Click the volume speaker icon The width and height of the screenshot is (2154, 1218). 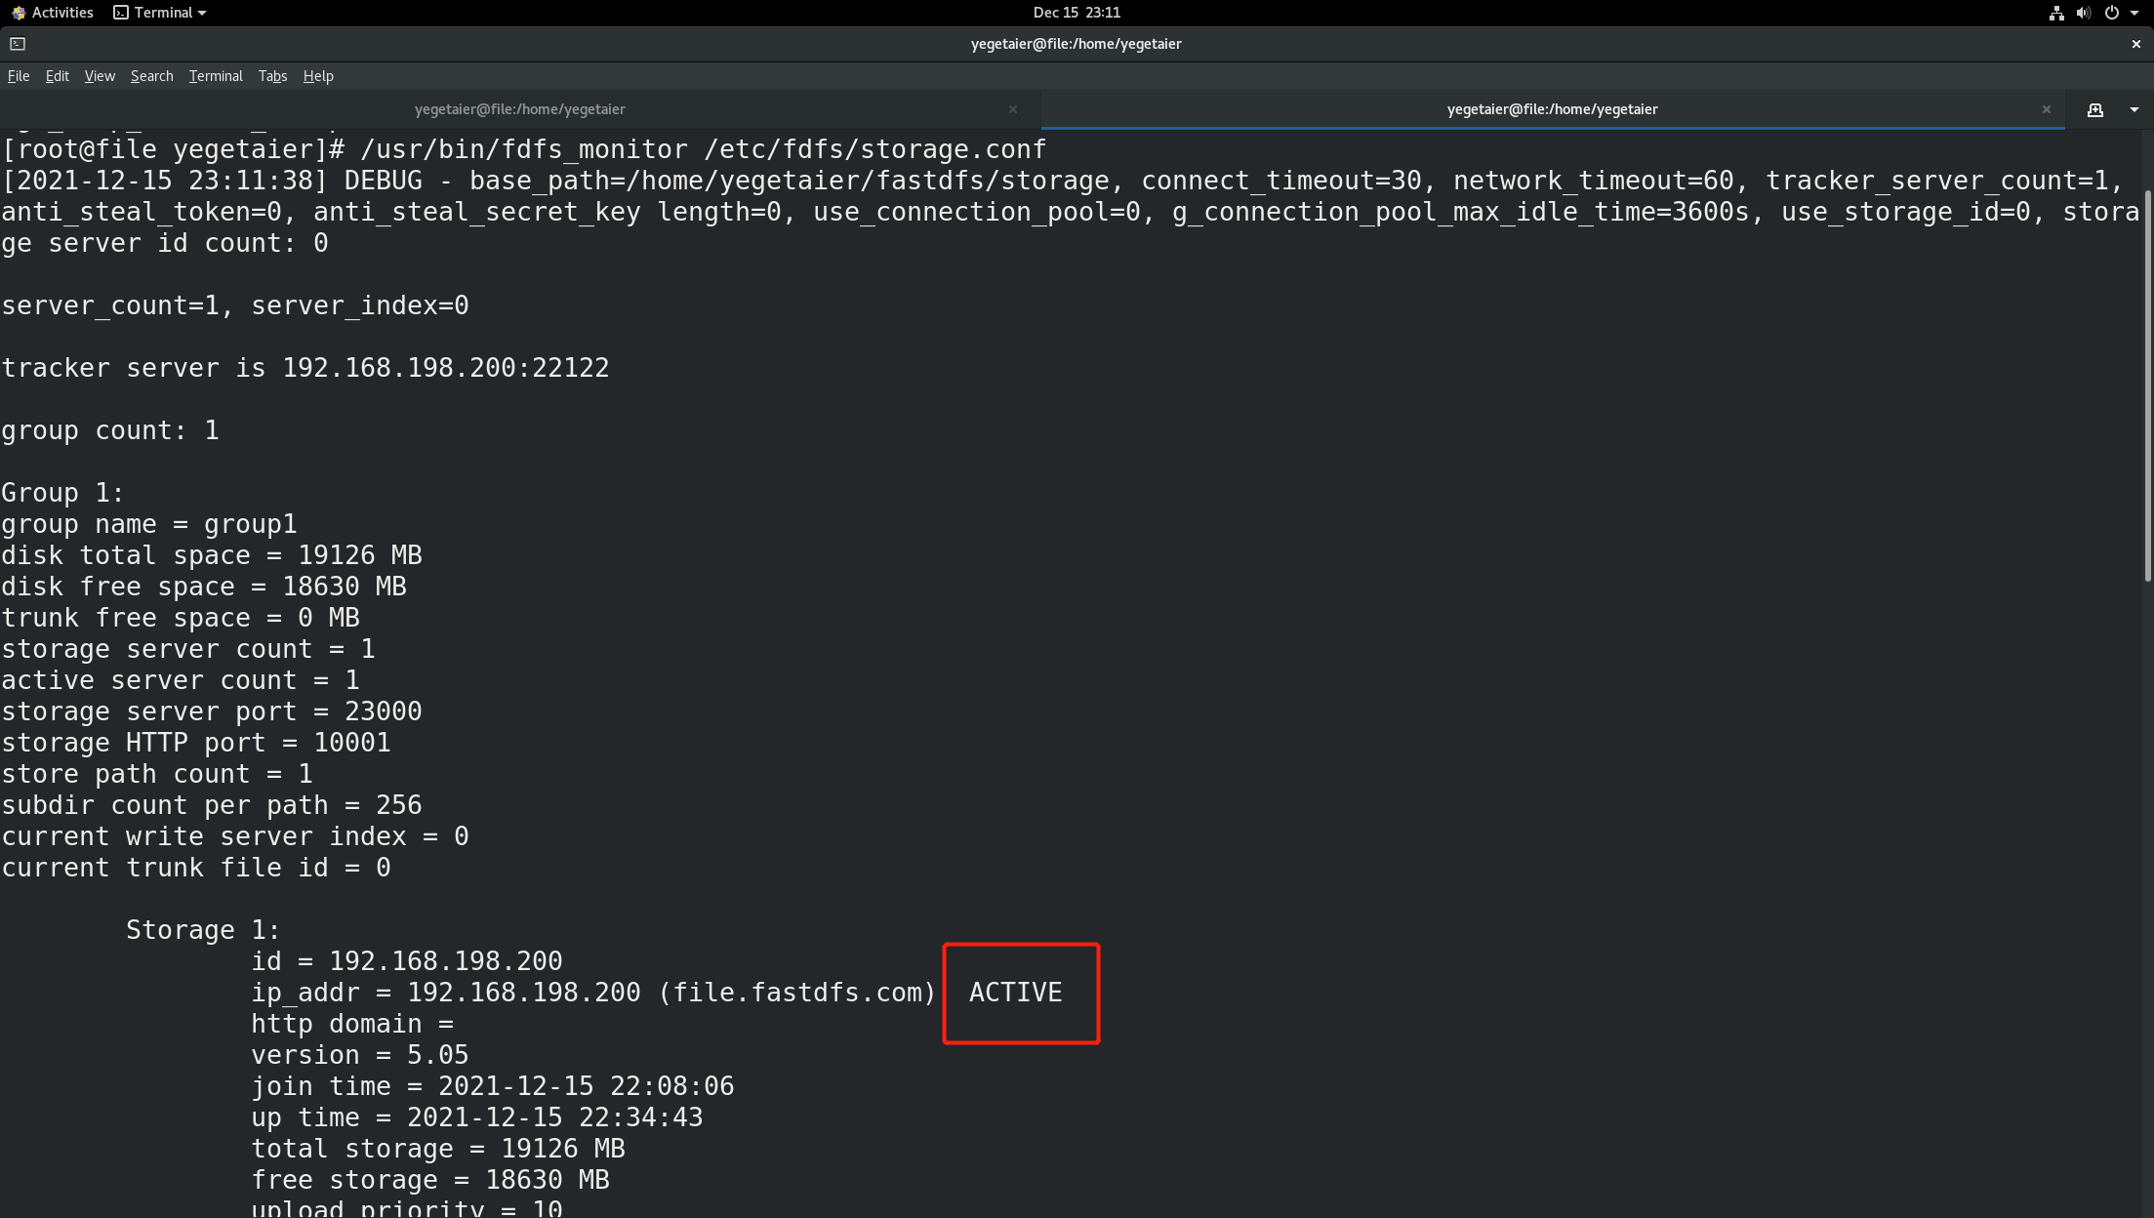coord(2083,13)
